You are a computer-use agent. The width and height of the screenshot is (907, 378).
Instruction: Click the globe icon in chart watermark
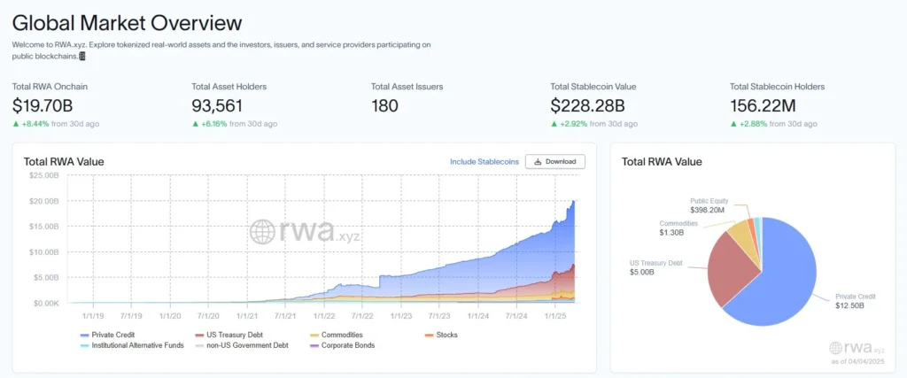coord(263,232)
